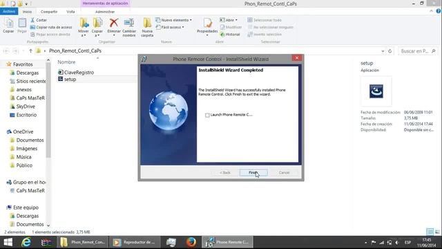
Task: Open Descargas under Favoritos
Action: 24,73
